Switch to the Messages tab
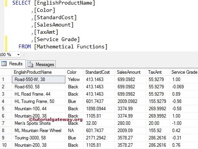 41,64
